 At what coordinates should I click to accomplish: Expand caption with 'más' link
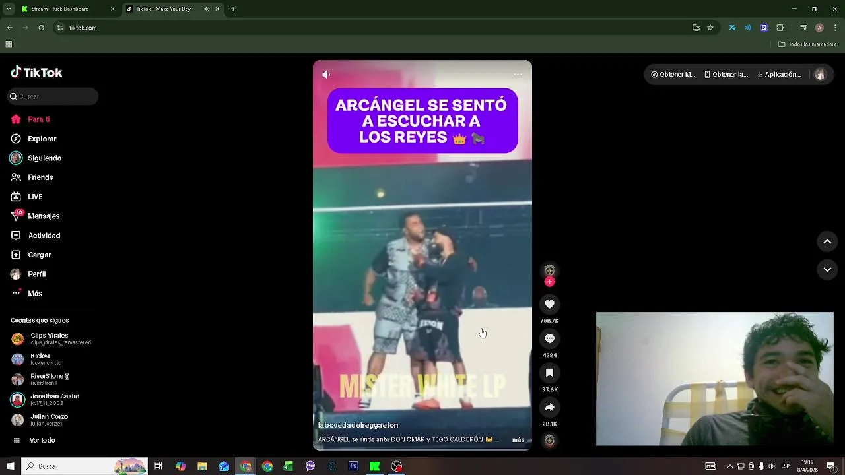(x=518, y=440)
